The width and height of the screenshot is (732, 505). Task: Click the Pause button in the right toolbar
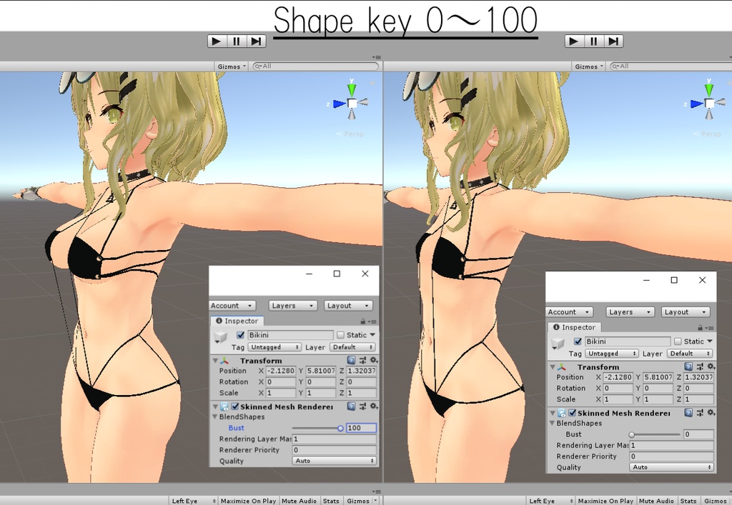click(593, 41)
